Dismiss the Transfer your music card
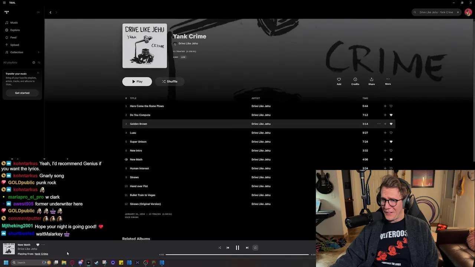The image size is (475, 267). click(x=38, y=73)
